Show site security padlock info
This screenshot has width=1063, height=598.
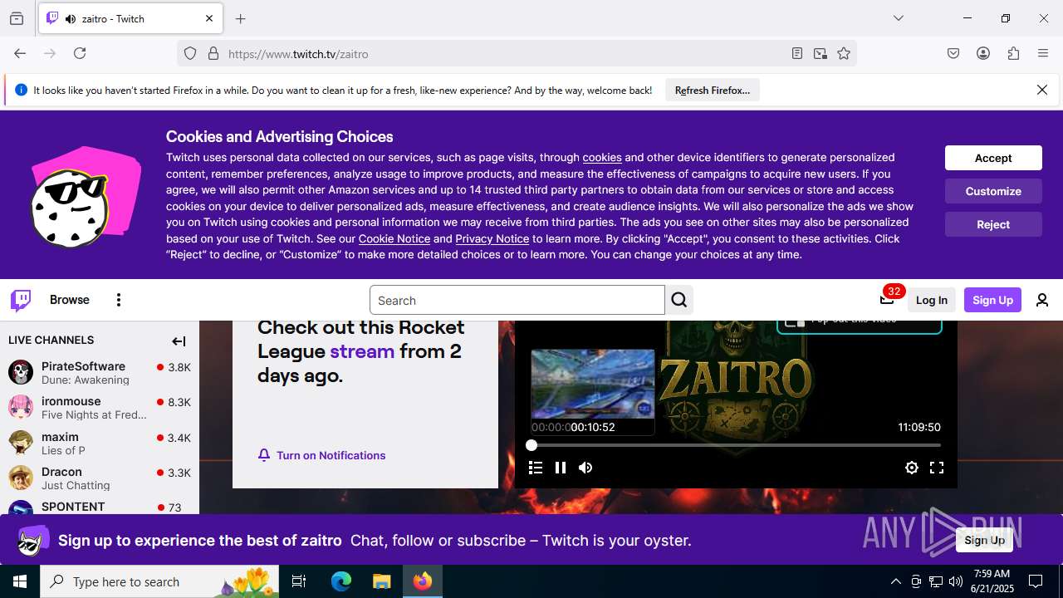(x=213, y=53)
